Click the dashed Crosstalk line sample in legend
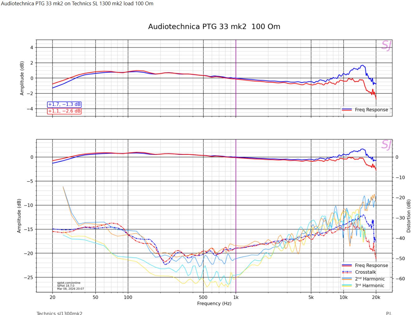 pos(347,272)
